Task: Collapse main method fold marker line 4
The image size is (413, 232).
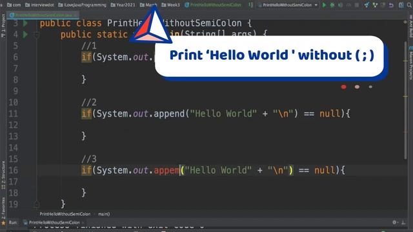Action: (37, 34)
